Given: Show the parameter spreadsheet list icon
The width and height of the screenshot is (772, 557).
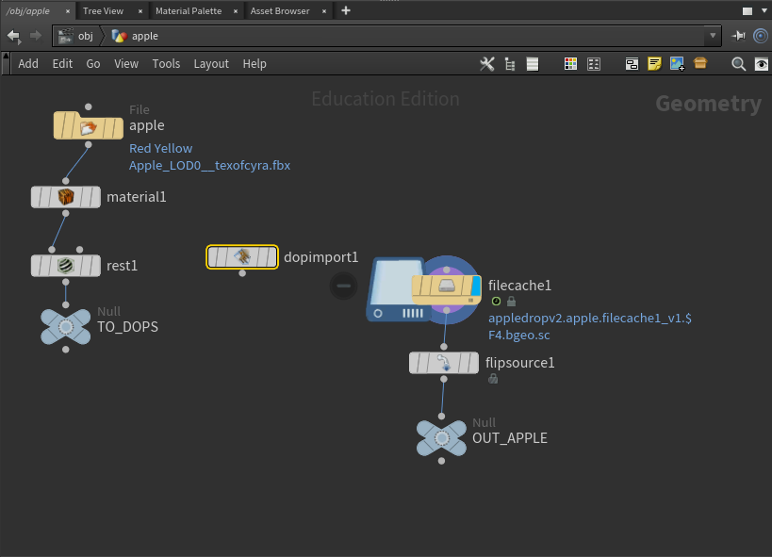Looking at the screenshot, I should pyautogui.click(x=533, y=64).
